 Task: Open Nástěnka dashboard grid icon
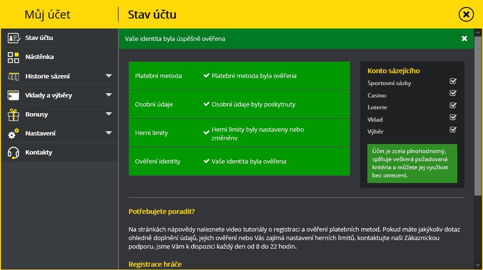click(x=13, y=57)
